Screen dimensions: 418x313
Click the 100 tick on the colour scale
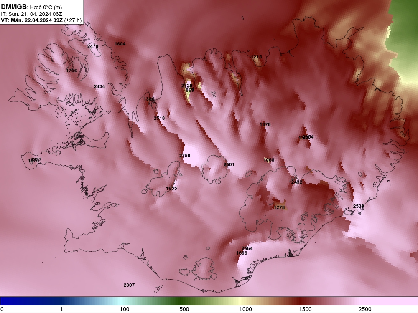tap(125, 309)
